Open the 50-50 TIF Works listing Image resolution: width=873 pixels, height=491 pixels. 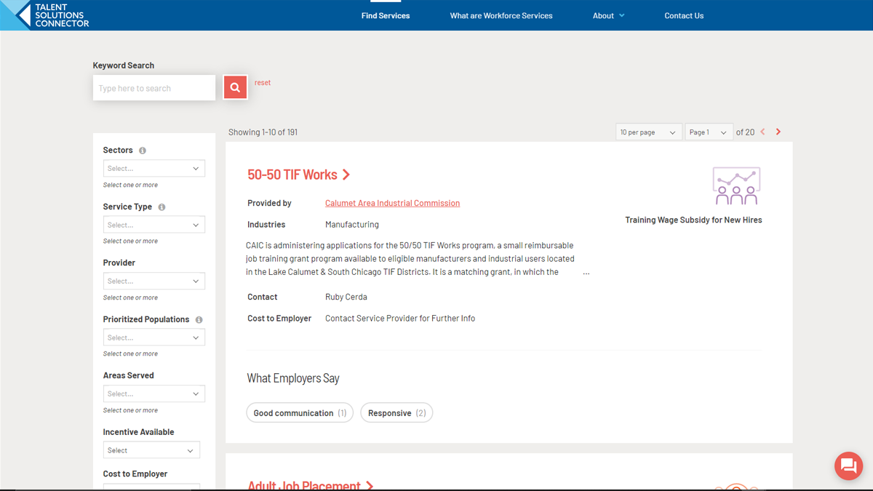tap(292, 175)
